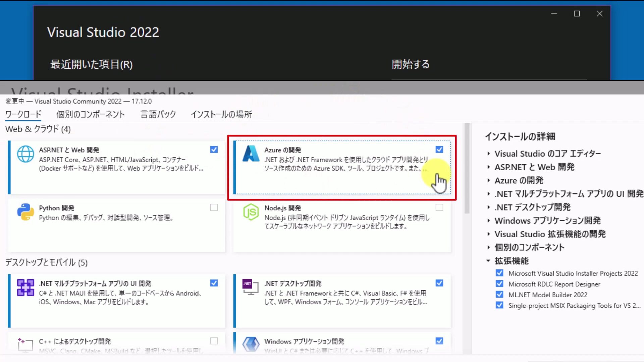Check the Node.js 開発 workload checkbox

point(439,207)
